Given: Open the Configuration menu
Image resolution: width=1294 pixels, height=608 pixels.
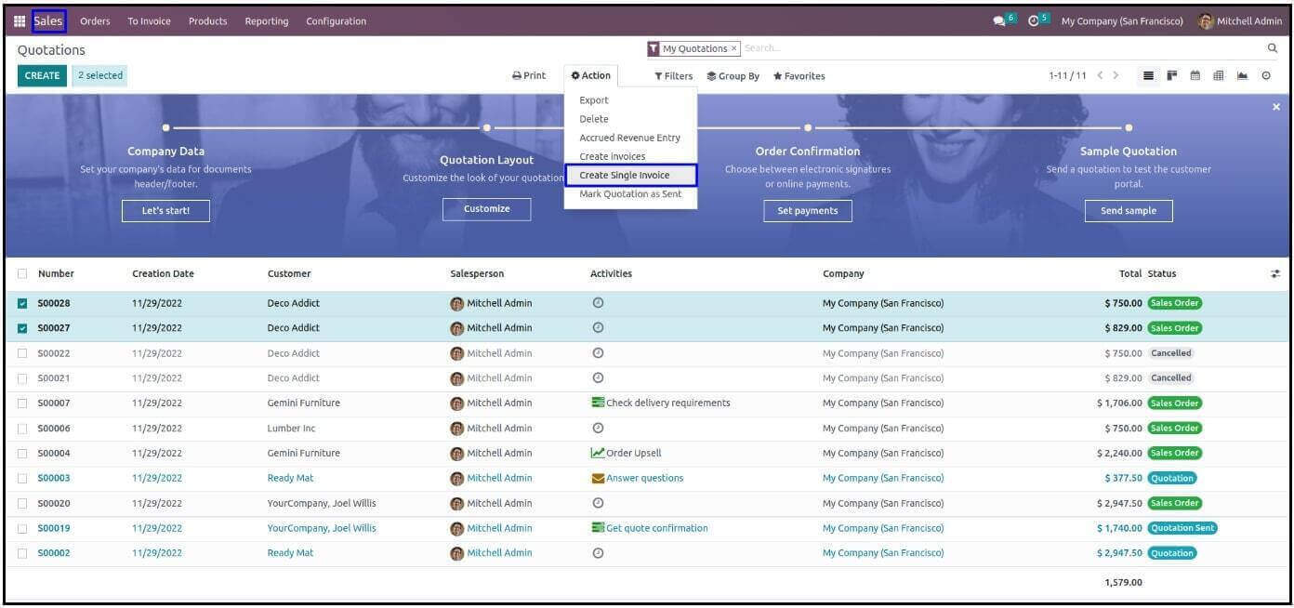Looking at the screenshot, I should pyautogui.click(x=336, y=20).
